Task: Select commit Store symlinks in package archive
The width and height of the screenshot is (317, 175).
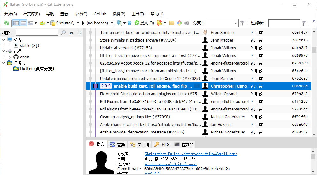Action: tap(138, 40)
